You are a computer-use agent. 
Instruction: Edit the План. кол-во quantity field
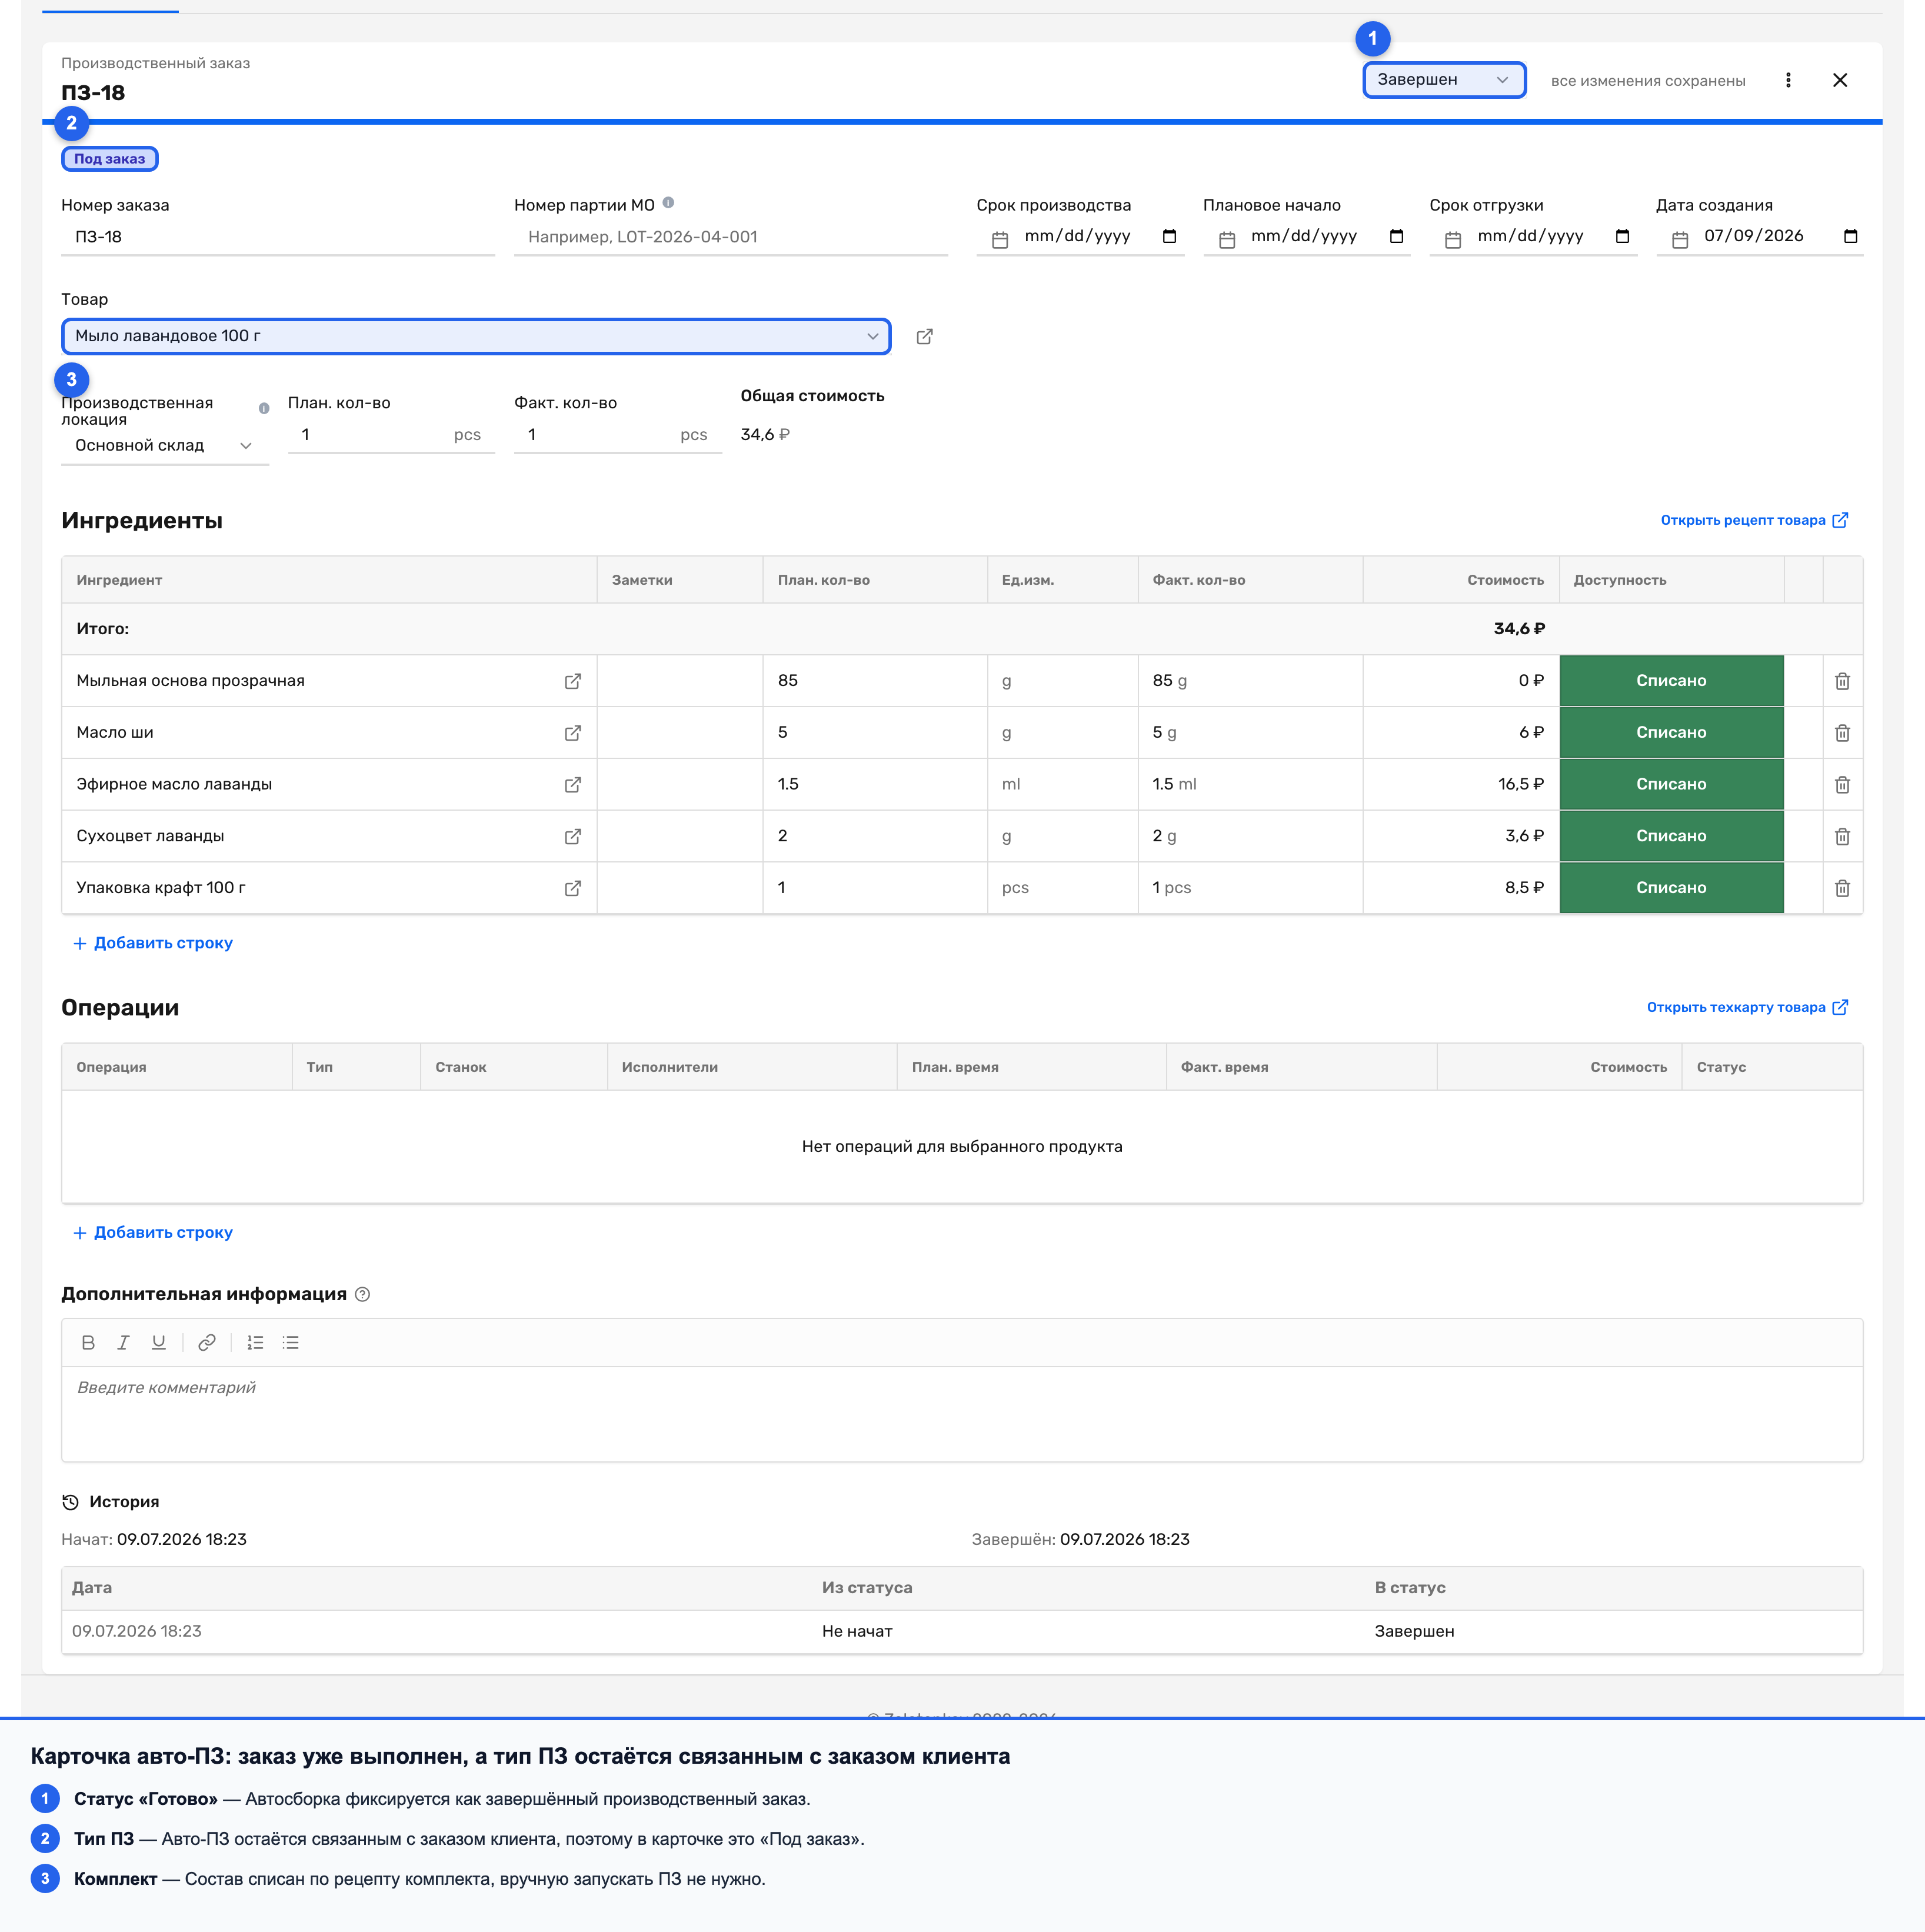pos(391,435)
